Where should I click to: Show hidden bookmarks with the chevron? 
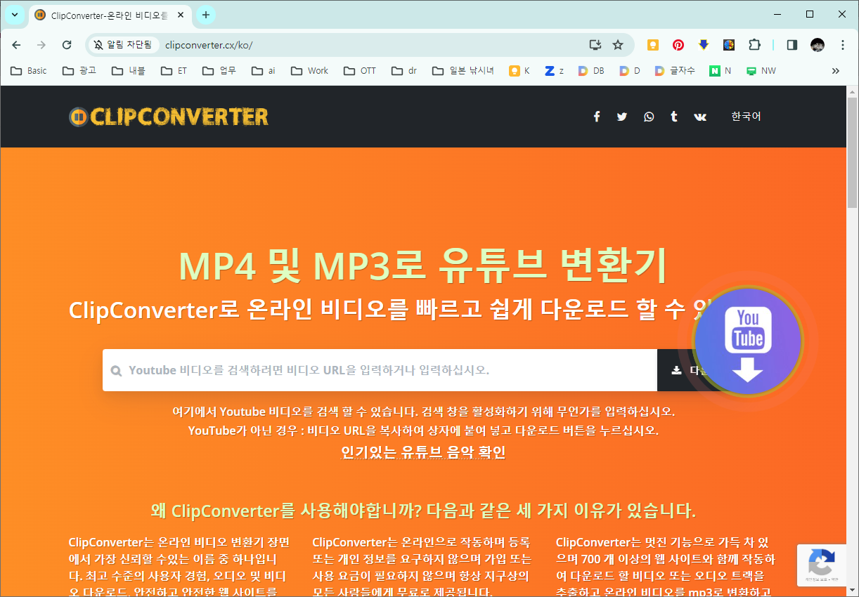point(836,71)
